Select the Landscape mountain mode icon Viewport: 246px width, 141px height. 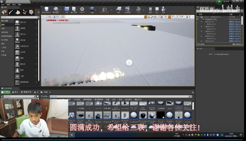(x=18, y=12)
